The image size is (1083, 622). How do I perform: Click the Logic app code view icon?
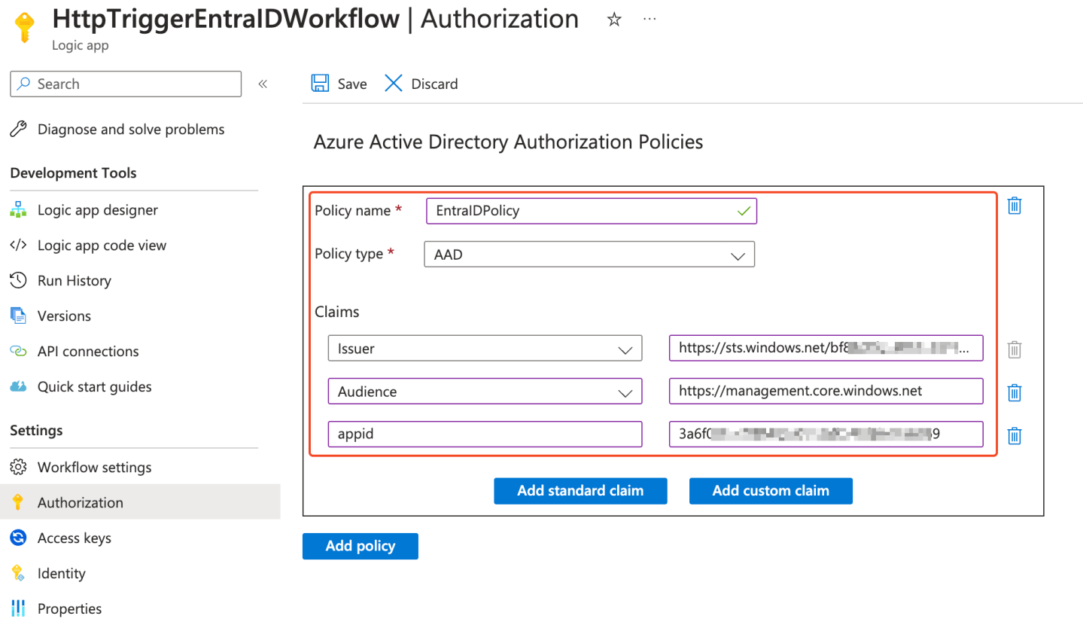pyautogui.click(x=18, y=245)
